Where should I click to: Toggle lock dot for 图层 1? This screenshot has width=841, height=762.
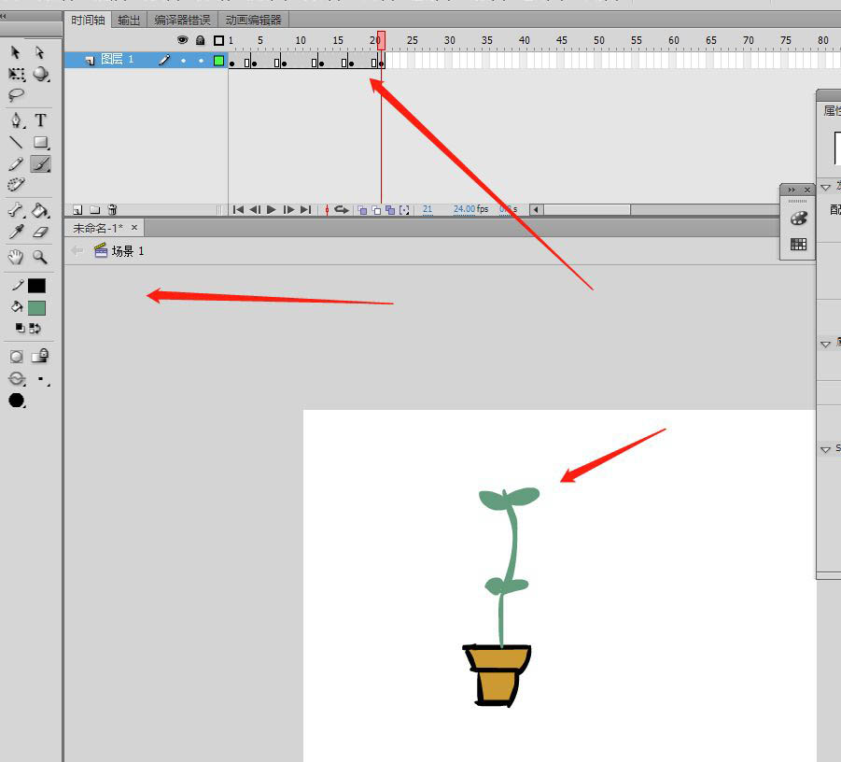pyautogui.click(x=201, y=61)
